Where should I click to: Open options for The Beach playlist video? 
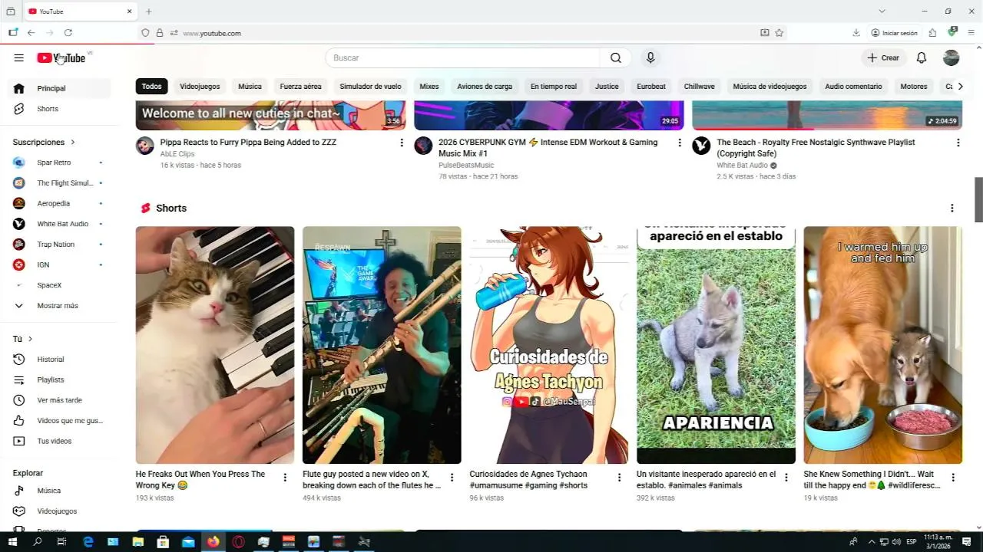tap(958, 143)
